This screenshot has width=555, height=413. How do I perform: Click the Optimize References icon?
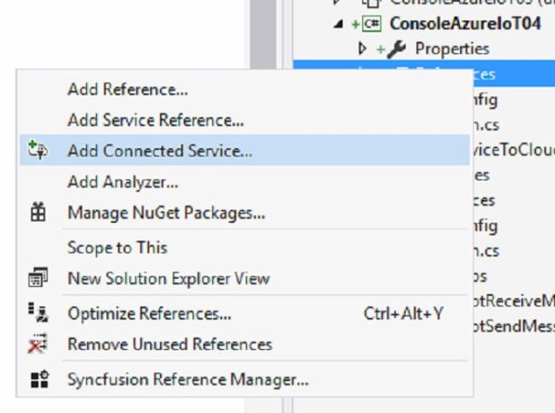click(x=37, y=312)
